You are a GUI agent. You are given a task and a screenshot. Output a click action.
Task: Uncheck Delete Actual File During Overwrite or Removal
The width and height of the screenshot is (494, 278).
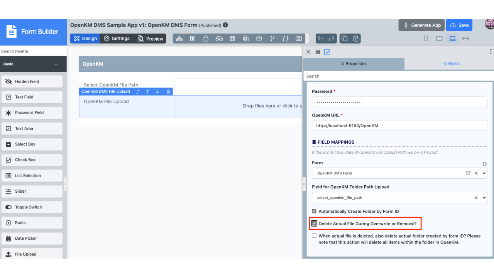coord(314,224)
